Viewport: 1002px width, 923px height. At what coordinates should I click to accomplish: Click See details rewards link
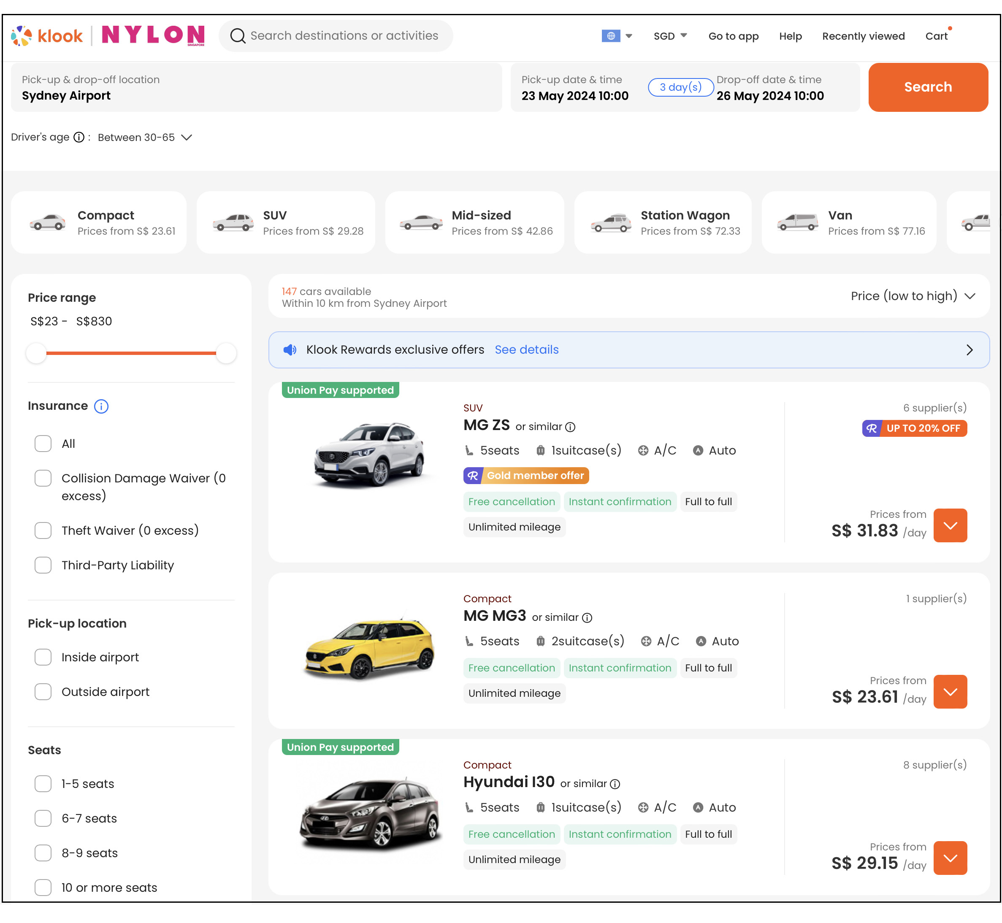click(x=526, y=349)
